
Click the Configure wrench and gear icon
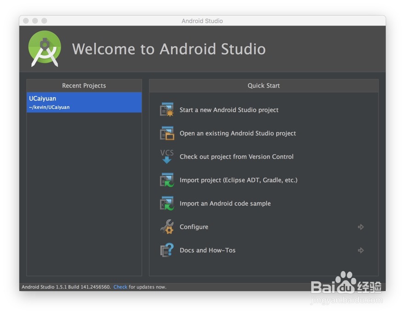coord(167,227)
